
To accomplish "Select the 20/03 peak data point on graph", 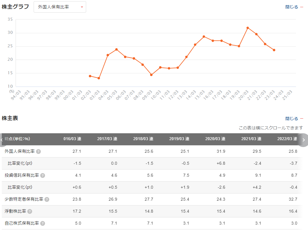I will (x=248, y=28).
